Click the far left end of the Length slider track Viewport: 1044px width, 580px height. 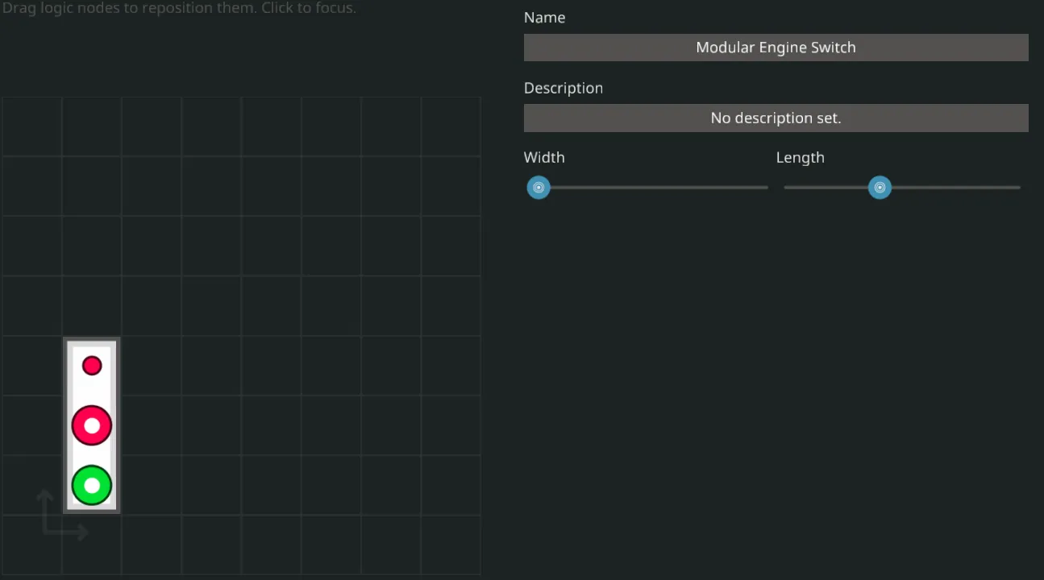point(787,188)
